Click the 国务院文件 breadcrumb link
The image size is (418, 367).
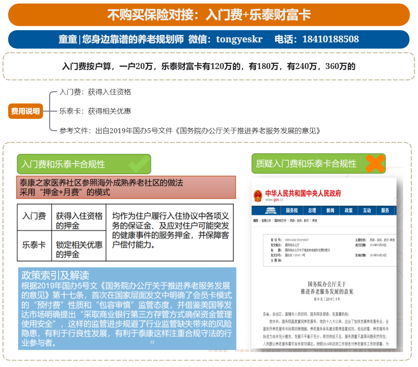pyautogui.click(x=280, y=221)
